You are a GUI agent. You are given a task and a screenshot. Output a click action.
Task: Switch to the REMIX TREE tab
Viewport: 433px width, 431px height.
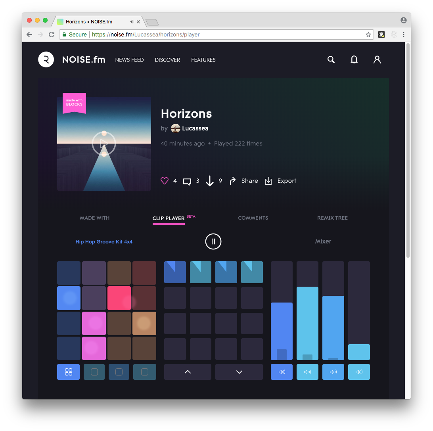point(332,218)
